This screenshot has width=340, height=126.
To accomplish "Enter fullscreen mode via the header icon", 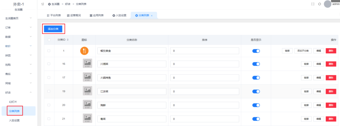I will tap(313, 4).
